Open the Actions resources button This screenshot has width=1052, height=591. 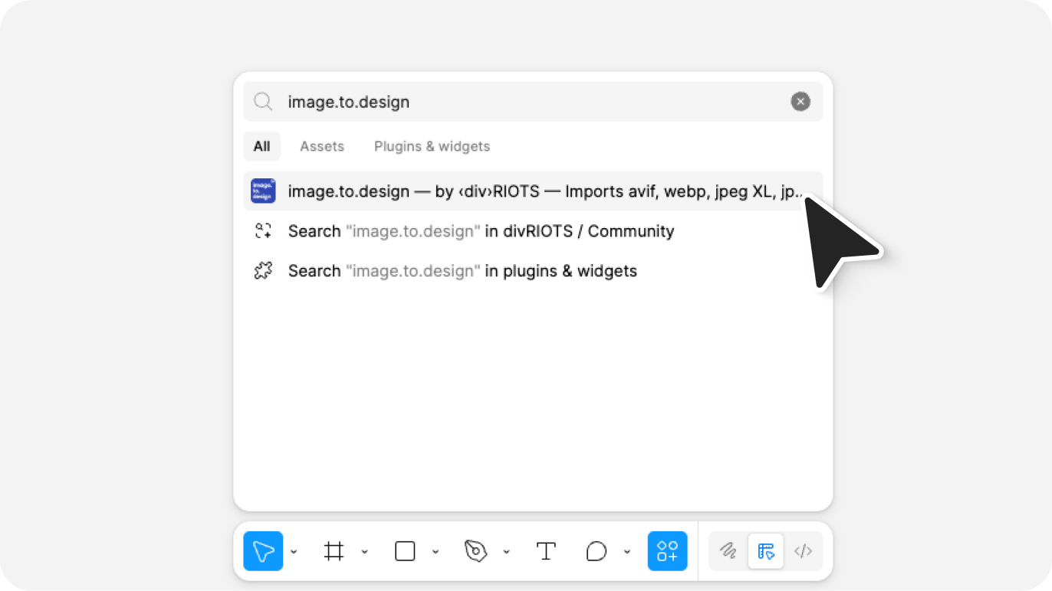pyautogui.click(x=667, y=551)
